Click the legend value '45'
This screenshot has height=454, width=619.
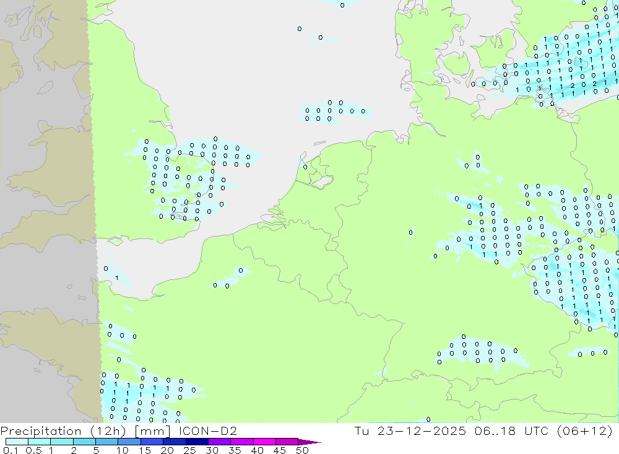tap(280, 450)
